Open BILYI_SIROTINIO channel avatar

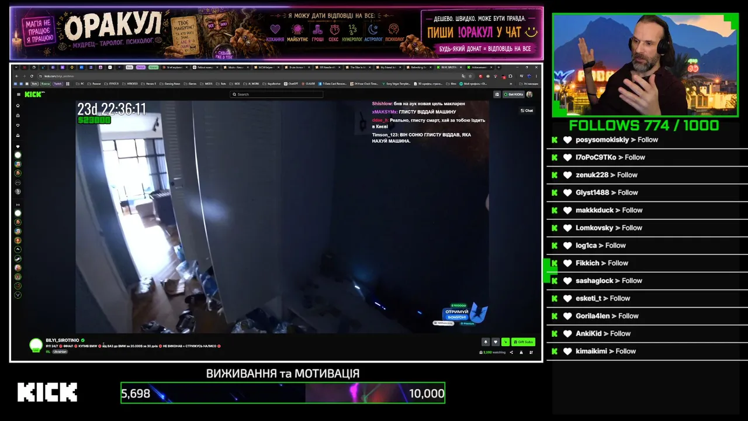point(36,345)
